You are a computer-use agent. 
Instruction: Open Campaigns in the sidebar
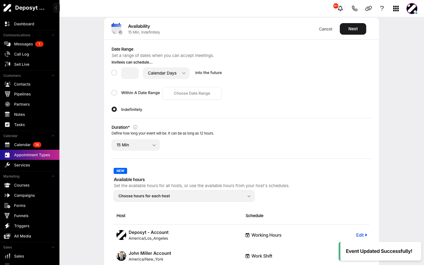[x=30, y=195]
